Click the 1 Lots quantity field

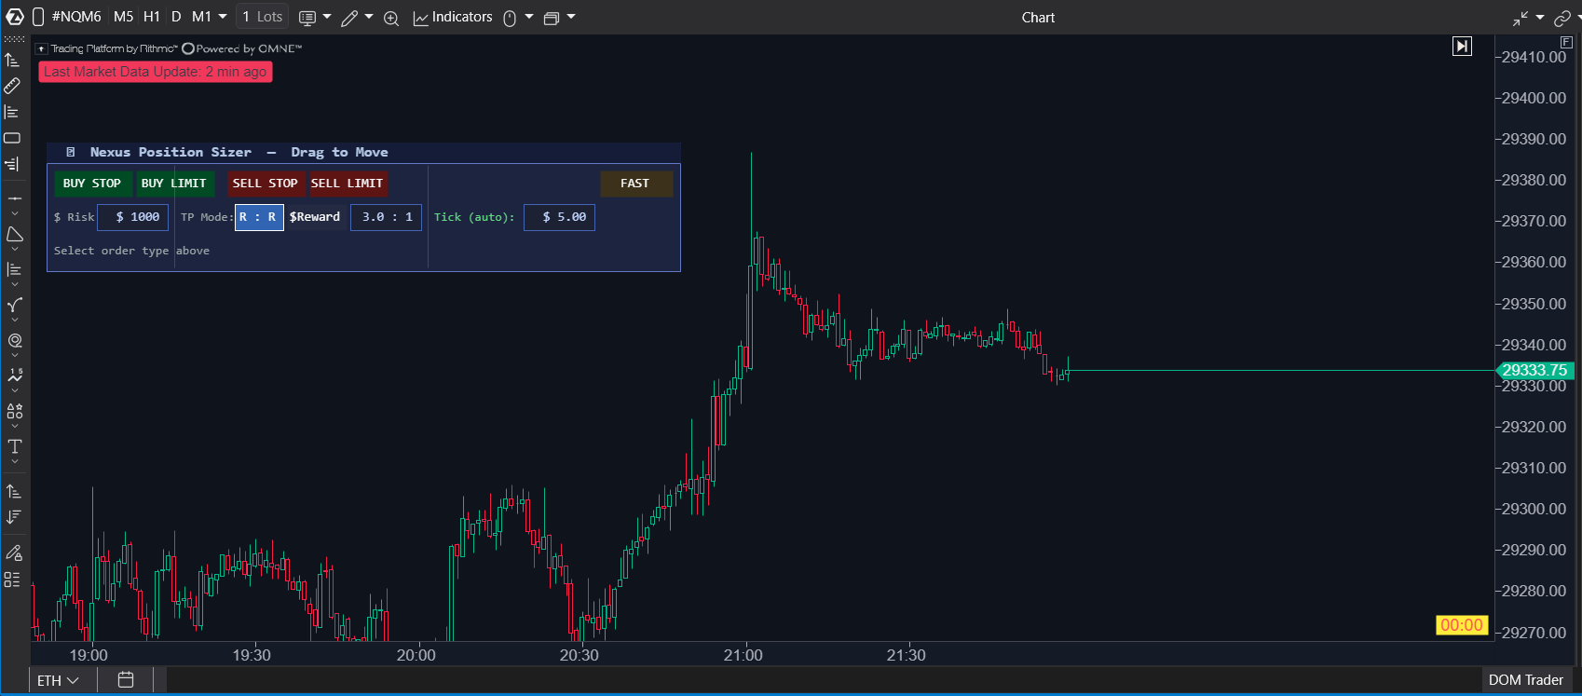pos(262,17)
